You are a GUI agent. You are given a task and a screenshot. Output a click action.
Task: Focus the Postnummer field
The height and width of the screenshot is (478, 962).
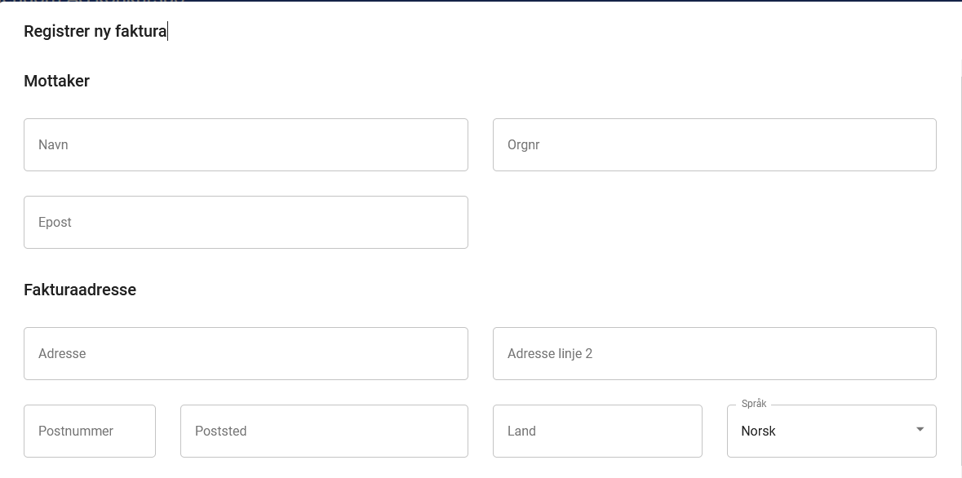(90, 432)
